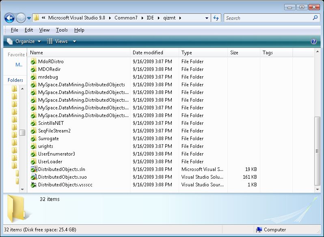Click the search magnifier icon
The width and height of the screenshot is (324, 237).
(315, 18)
